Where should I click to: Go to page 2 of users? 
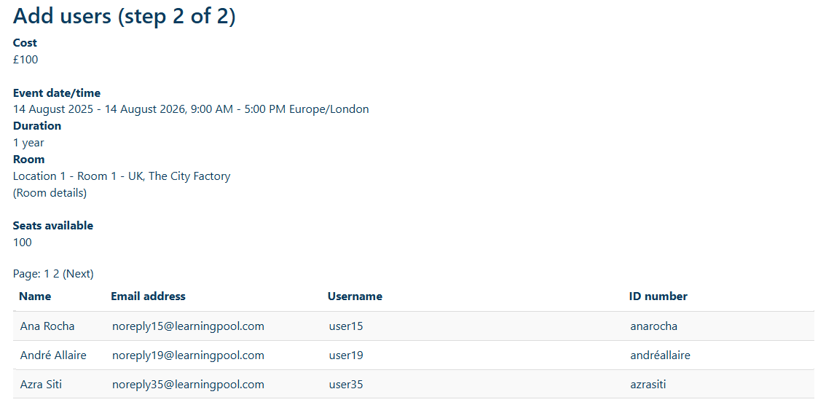56,274
